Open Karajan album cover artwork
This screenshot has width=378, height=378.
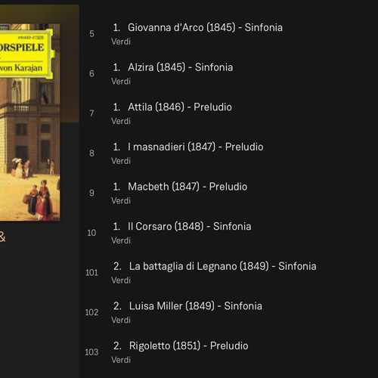(x=29, y=122)
